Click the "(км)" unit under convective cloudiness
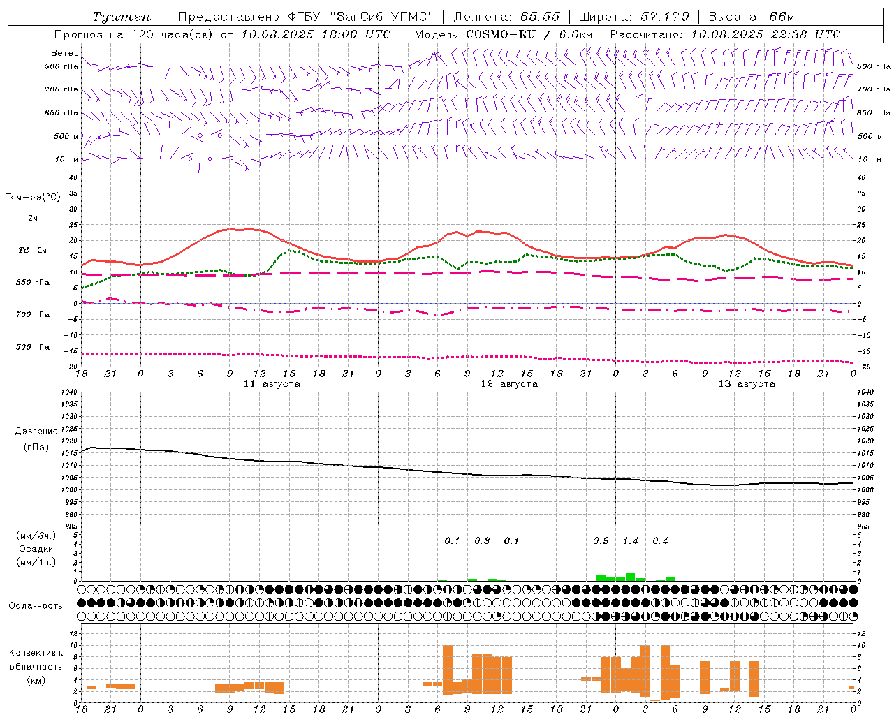The height and width of the screenshot is (715, 894). [36, 680]
